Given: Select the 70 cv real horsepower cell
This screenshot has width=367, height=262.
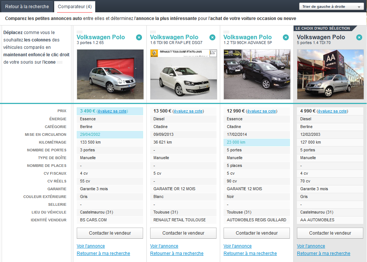Looking at the screenshot, I should point(330,181).
